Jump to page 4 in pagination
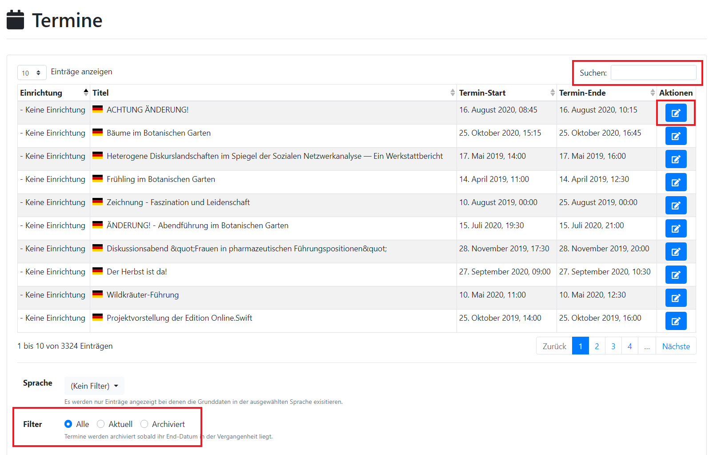This screenshot has width=709, height=455. pyautogui.click(x=629, y=346)
